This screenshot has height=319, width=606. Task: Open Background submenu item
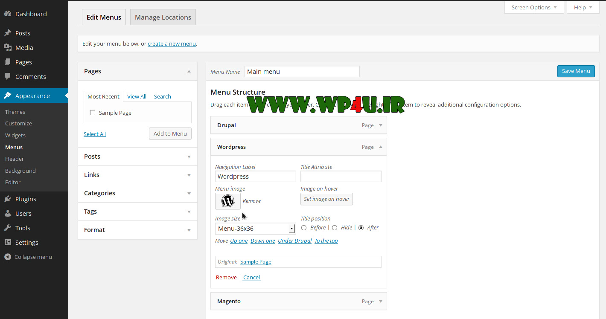click(20, 171)
